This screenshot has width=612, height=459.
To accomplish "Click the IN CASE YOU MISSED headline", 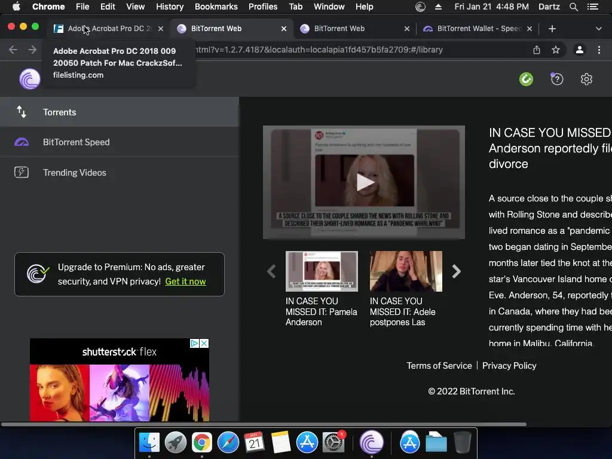I will 550,148.
